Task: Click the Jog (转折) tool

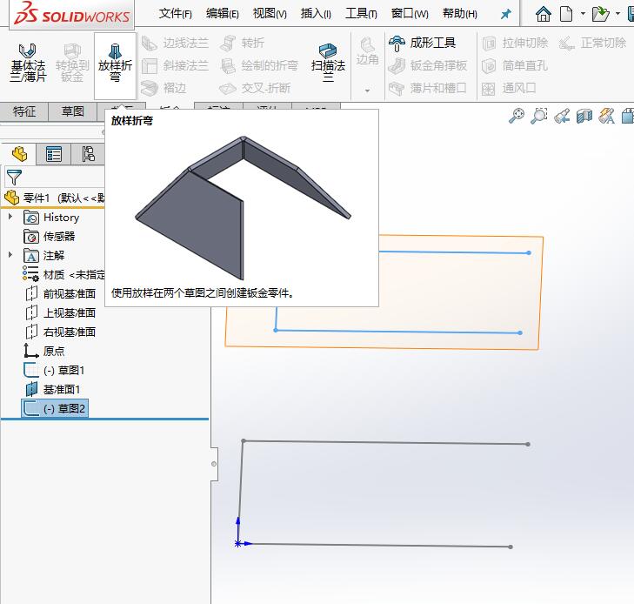Action: click(x=242, y=43)
